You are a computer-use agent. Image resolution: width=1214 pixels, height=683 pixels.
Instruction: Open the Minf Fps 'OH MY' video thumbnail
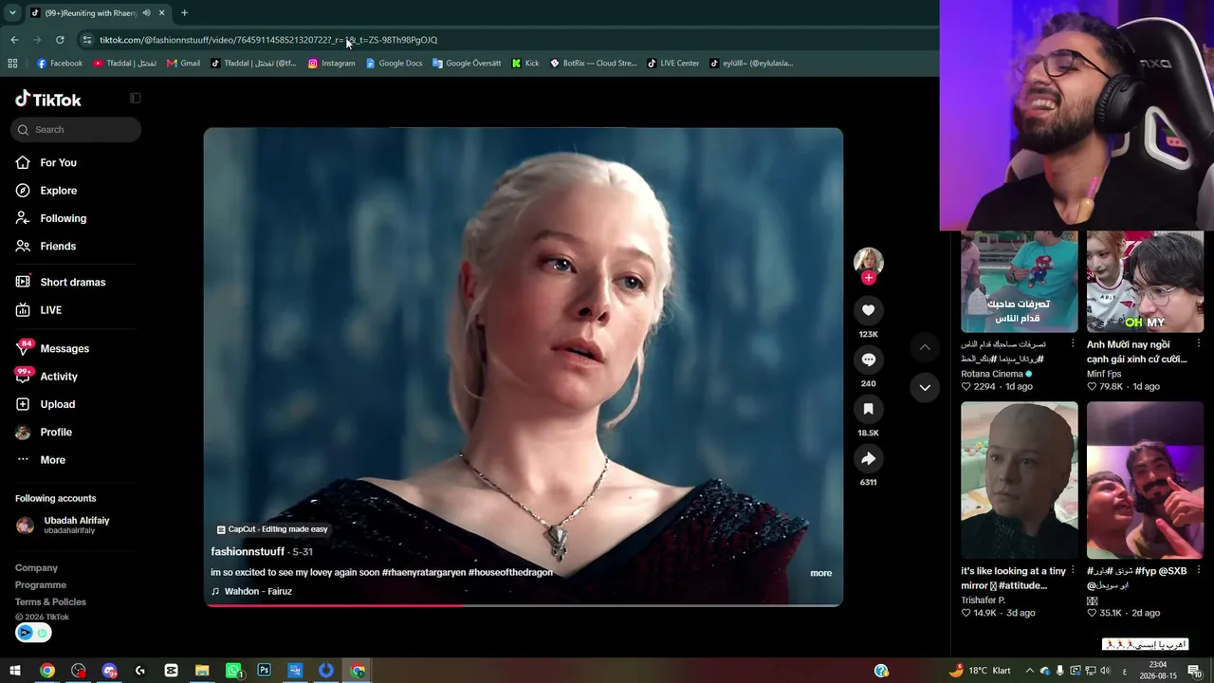[x=1145, y=282]
